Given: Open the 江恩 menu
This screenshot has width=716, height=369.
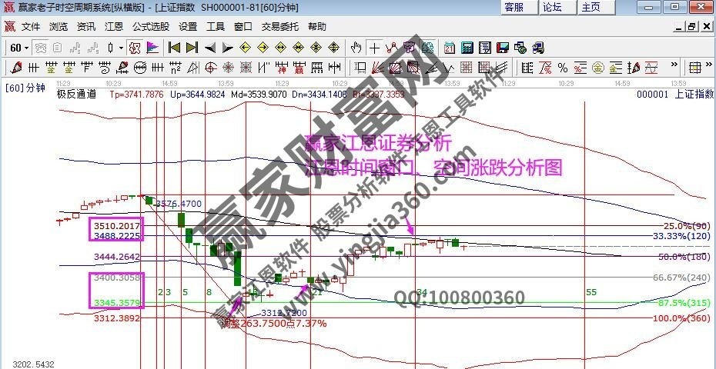Looking at the screenshot, I should pos(114,26).
